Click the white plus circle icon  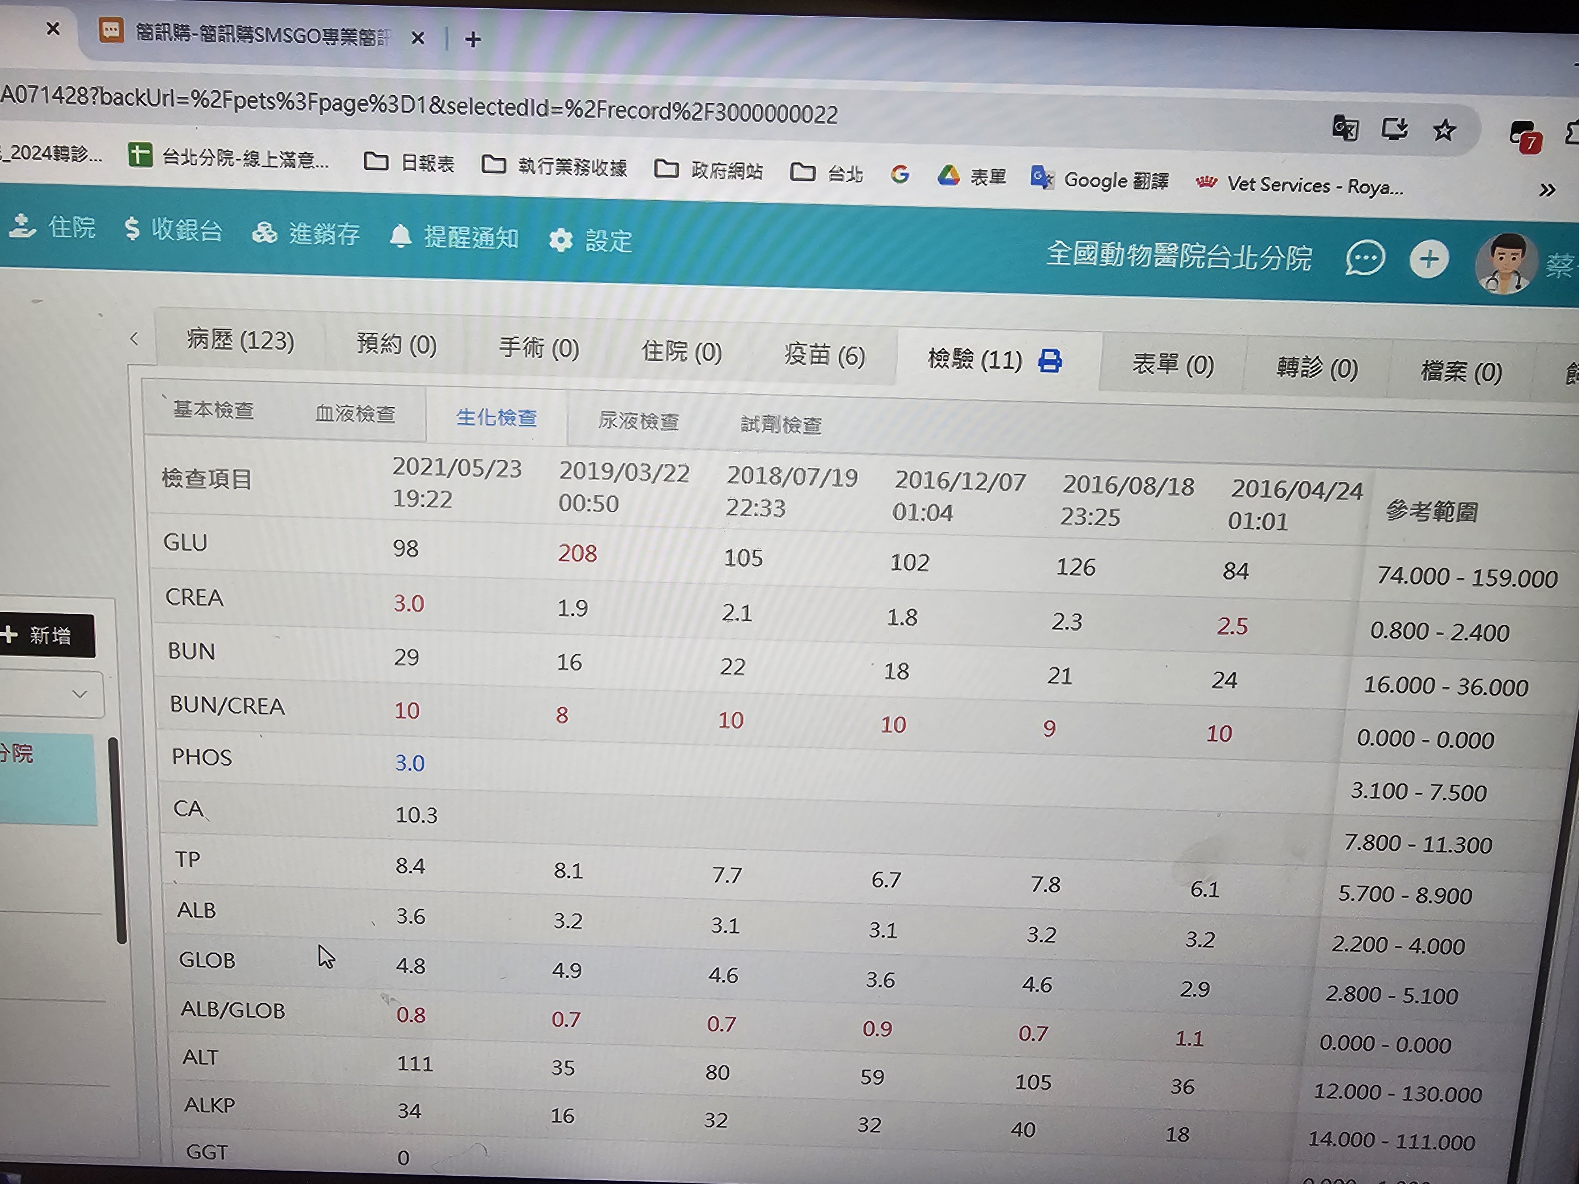[1428, 260]
